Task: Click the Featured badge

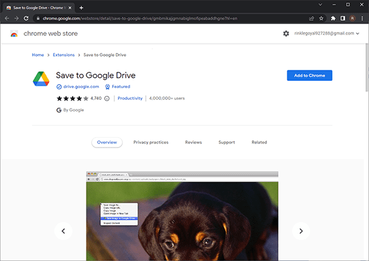Action: 117,87
